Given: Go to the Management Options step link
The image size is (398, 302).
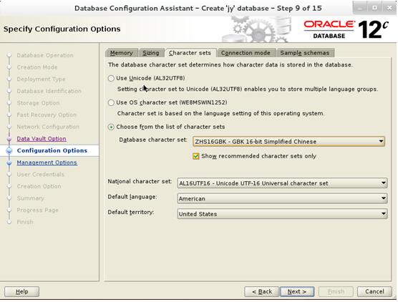Looking at the screenshot, I should click(47, 162).
